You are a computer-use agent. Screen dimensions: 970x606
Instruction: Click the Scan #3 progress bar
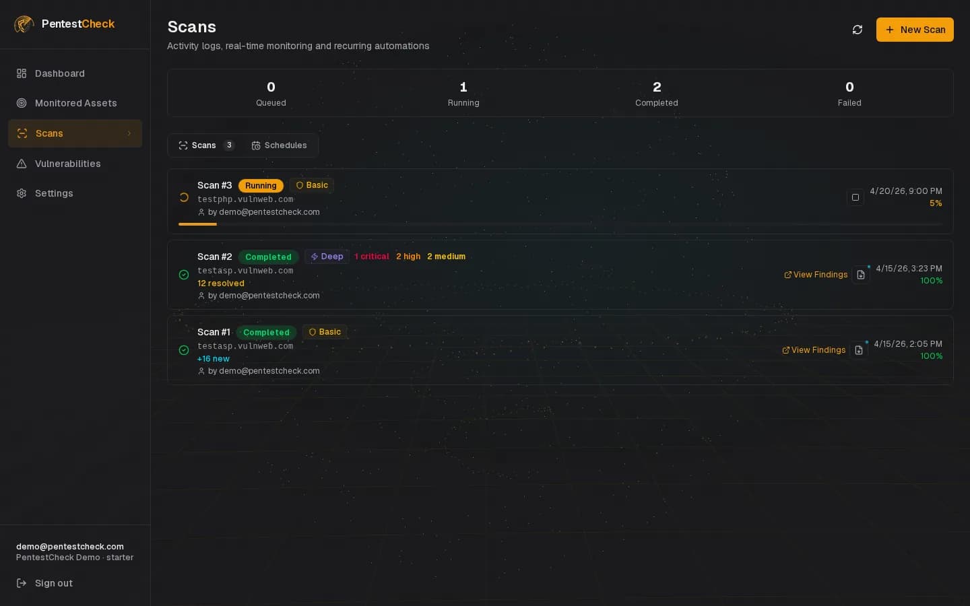pyautogui.click(x=560, y=224)
